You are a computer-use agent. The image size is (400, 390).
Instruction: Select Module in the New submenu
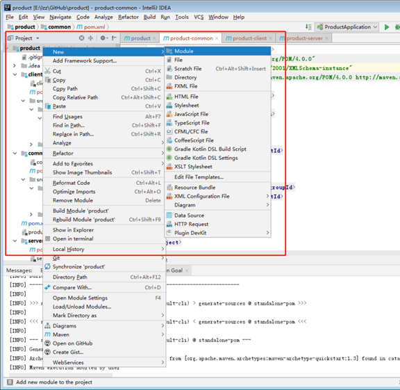tap(217, 51)
